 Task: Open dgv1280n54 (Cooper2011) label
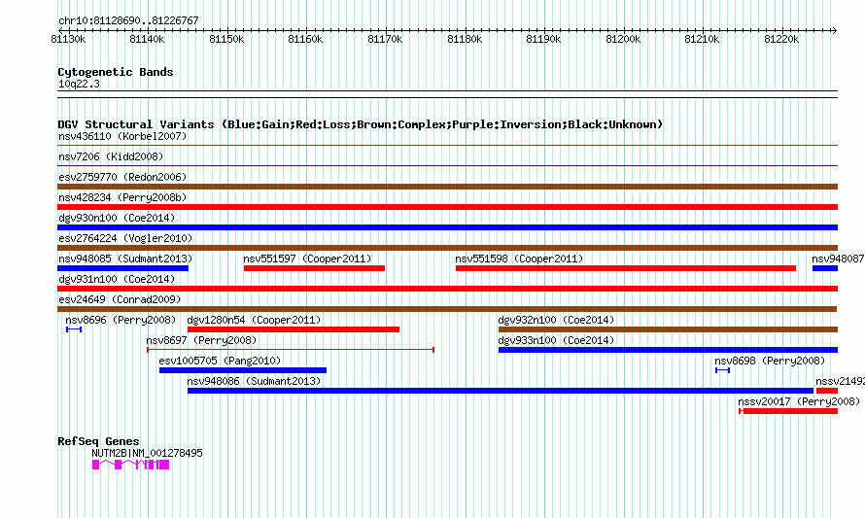coord(254,320)
